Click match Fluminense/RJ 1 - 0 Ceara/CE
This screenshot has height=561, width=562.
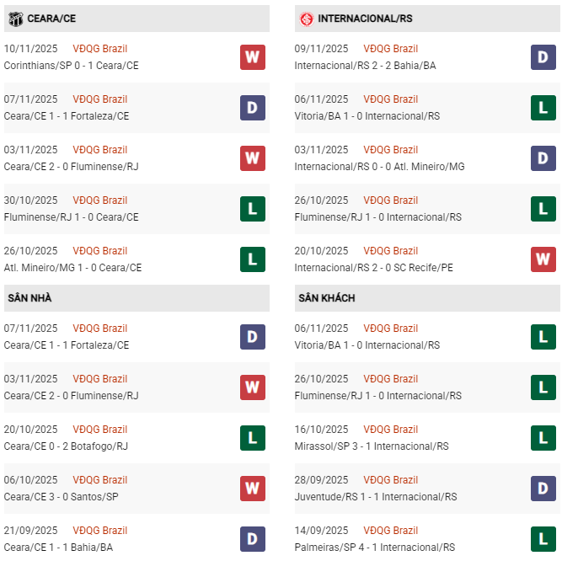click(71, 217)
